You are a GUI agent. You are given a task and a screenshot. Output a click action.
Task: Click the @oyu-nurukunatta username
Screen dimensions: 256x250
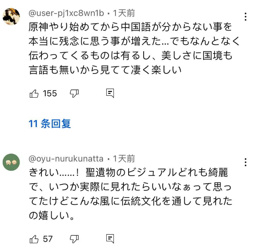66,159
